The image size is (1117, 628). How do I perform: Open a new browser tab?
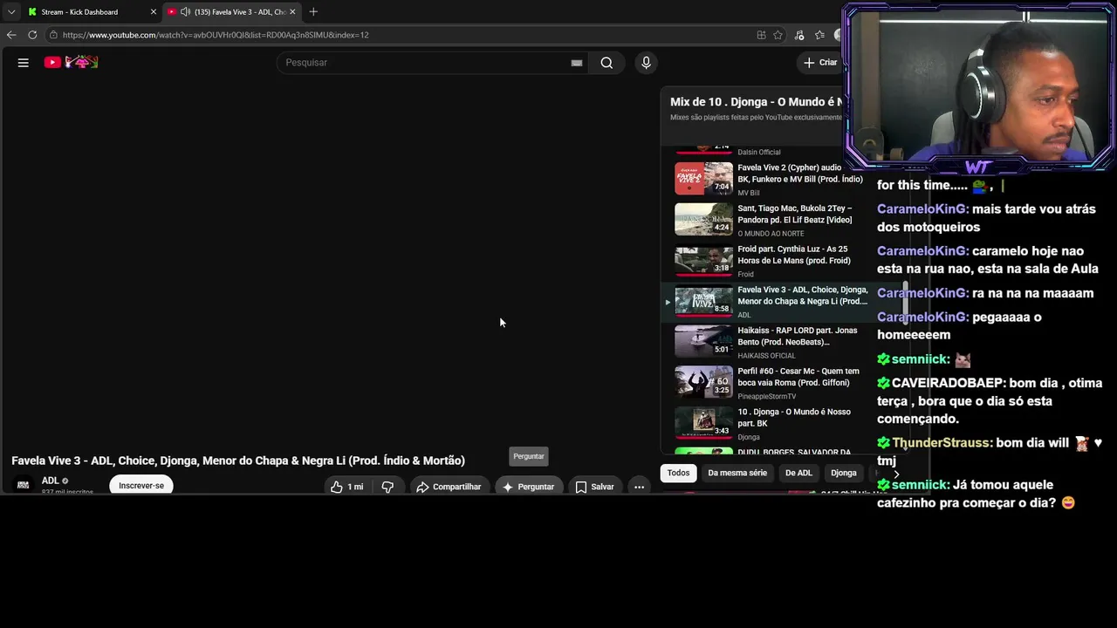point(313,12)
